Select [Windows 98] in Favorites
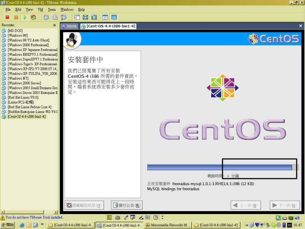 [18, 35]
